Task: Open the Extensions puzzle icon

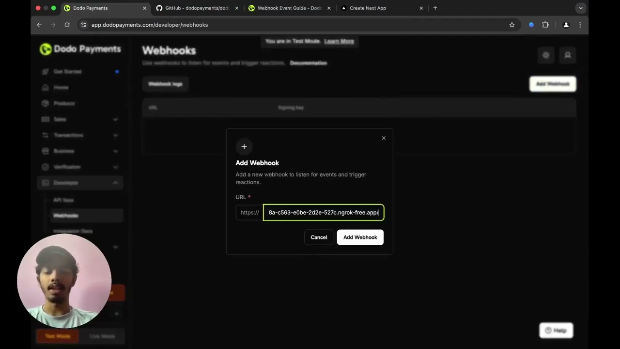Action: (x=545, y=25)
